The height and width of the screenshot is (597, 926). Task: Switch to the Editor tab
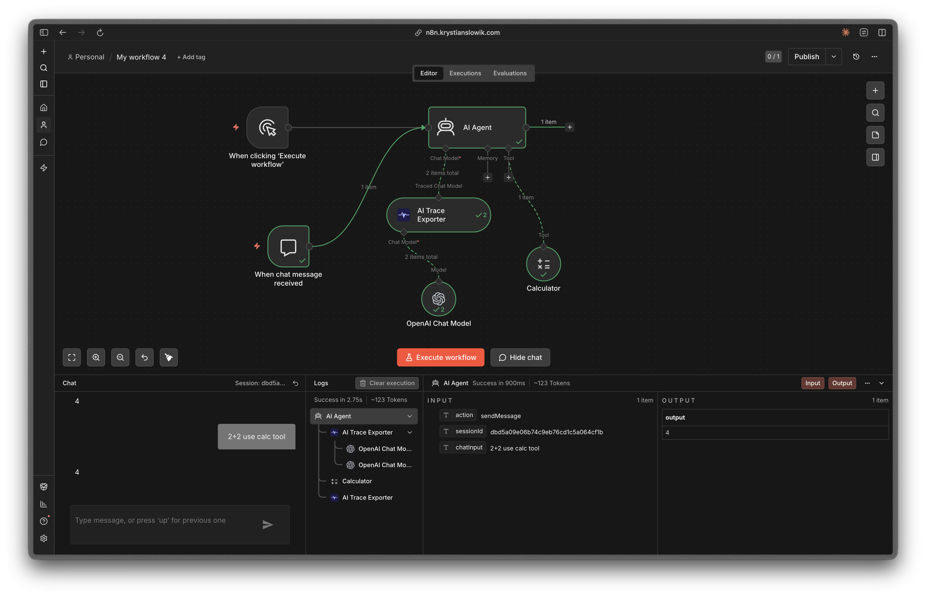[429, 73]
